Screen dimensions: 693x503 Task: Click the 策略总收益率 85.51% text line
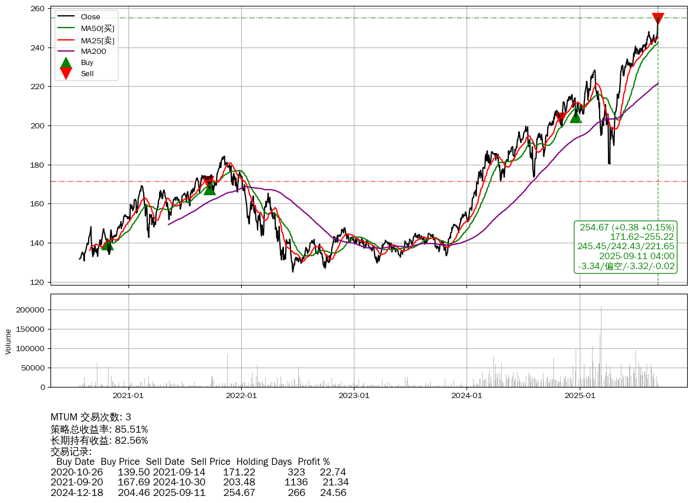pyautogui.click(x=99, y=429)
